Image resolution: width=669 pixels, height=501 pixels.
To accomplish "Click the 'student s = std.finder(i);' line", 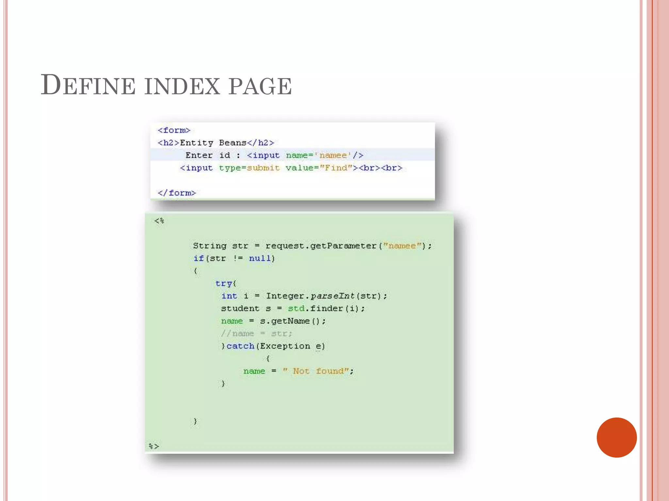I will pos(293,309).
